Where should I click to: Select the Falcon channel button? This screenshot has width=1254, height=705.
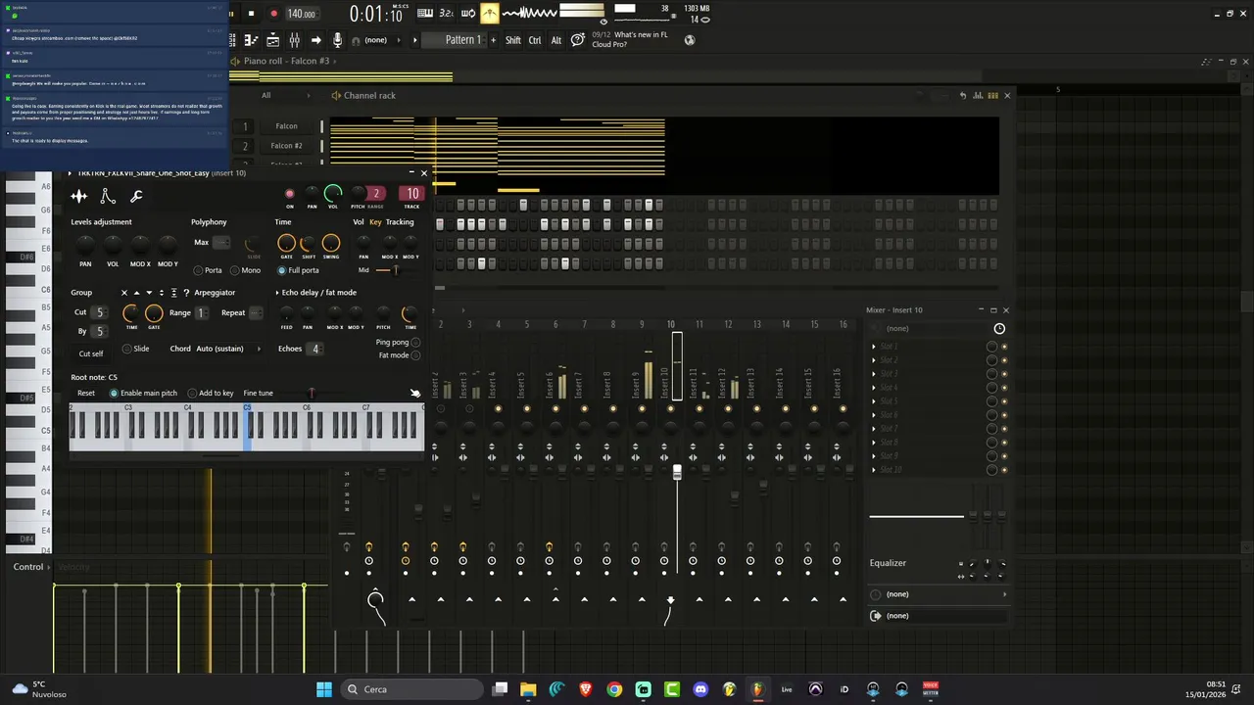287,126
